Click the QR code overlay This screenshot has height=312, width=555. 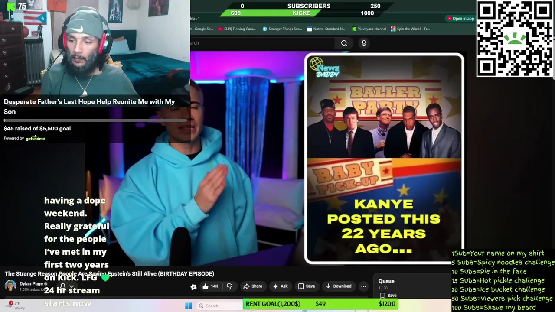(515, 39)
